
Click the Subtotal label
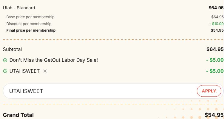[x=12, y=49]
